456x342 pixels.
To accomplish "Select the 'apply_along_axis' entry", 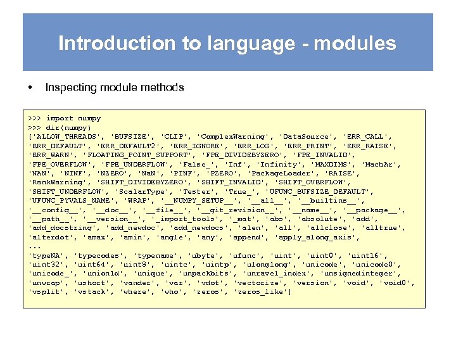I will coord(315,237).
